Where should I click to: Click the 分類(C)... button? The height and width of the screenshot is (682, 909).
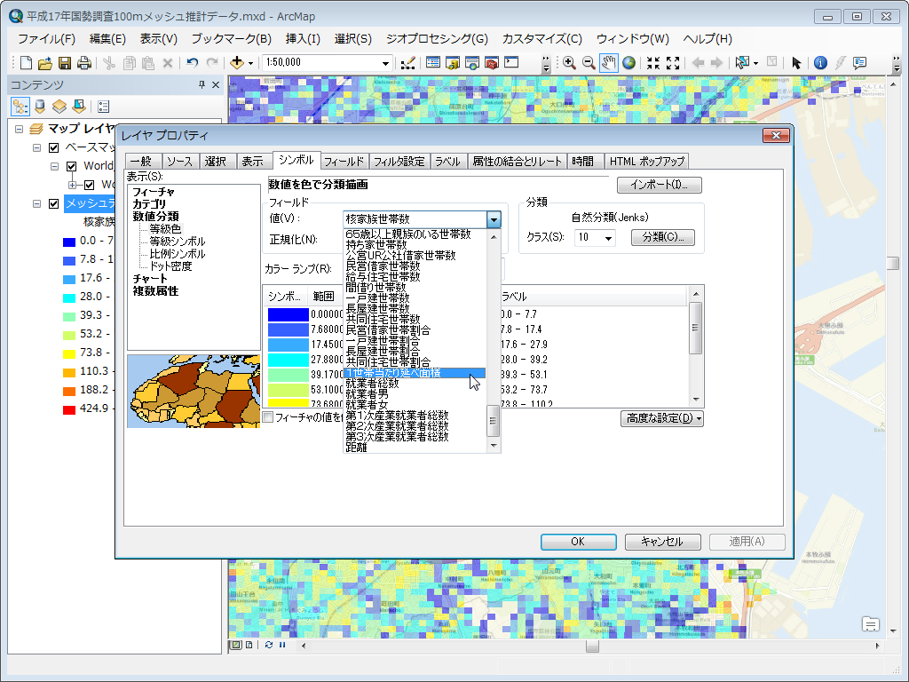[663, 237]
